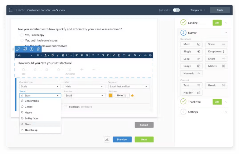
Task: Open the hamburger menu in the header
Action: pyautogui.click(x=11, y=10)
